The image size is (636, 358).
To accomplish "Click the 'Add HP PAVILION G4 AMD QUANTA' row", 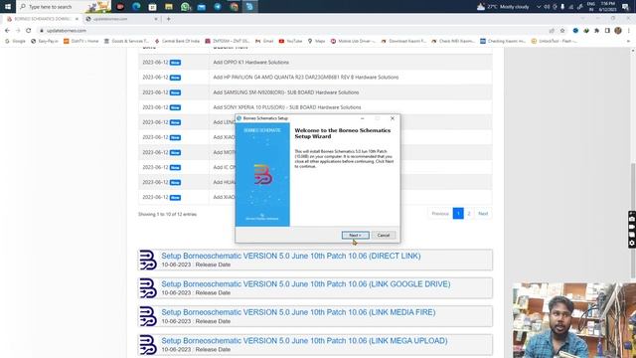I will [315, 78].
